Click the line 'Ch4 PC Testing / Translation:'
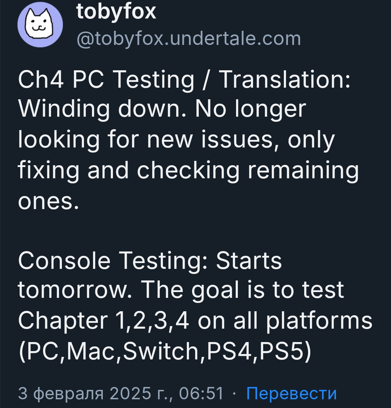Screen dimensions: 391x408 click(184, 80)
